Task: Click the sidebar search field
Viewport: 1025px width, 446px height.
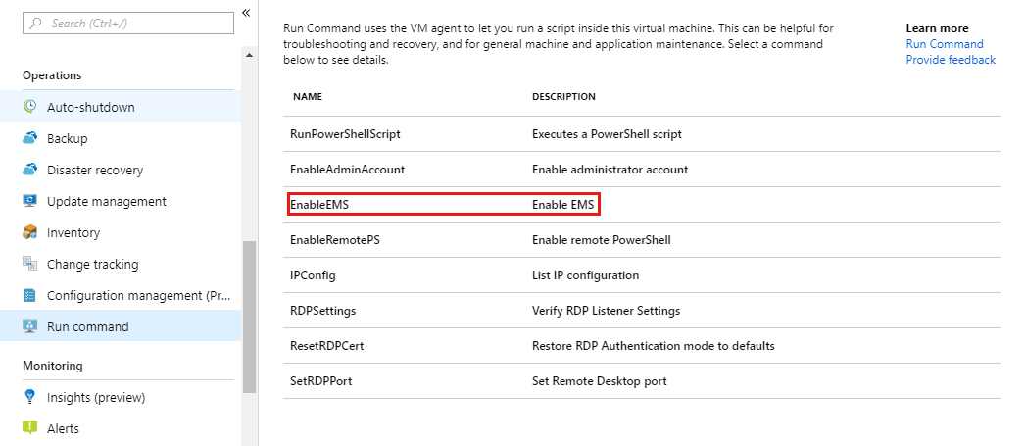Action: click(x=127, y=22)
